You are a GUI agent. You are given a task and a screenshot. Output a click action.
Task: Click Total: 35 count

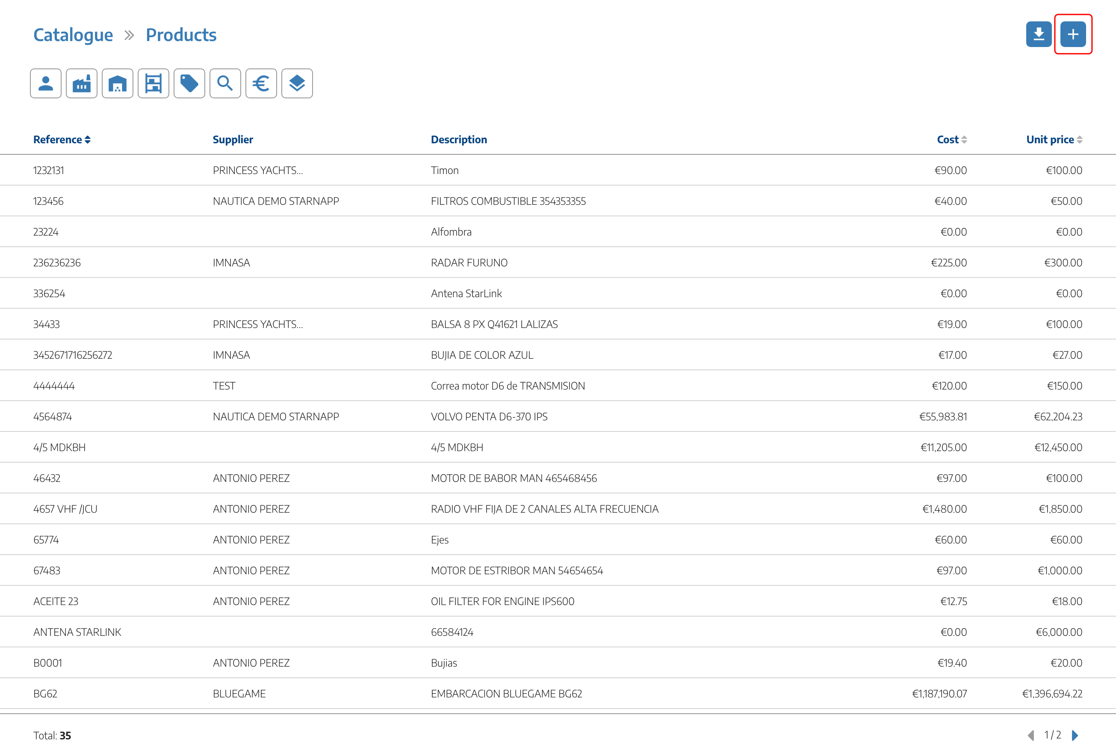tap(52, 735)
